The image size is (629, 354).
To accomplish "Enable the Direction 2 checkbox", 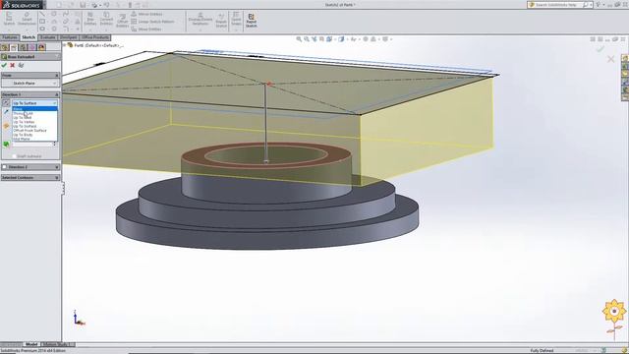I will point(4,167).
